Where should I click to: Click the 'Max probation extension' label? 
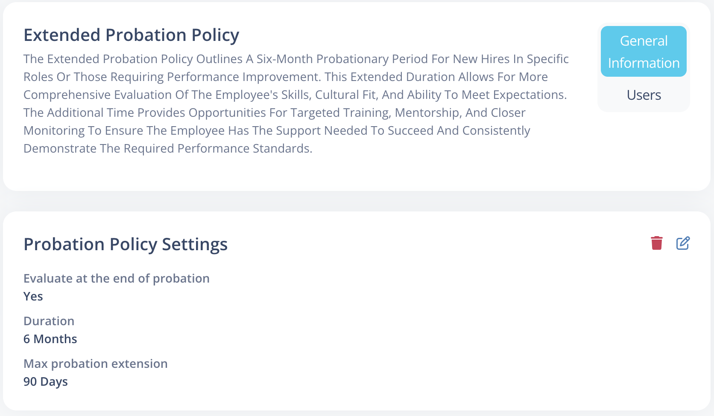[96, 364]
